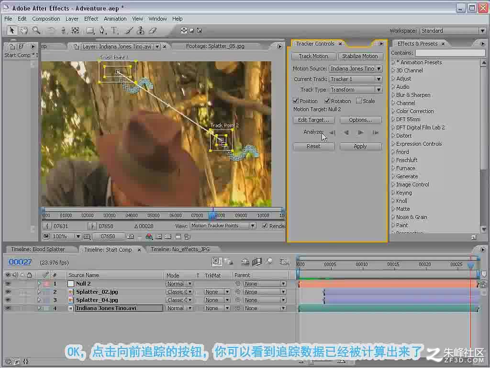Click the Analyze backward icon
This screenshot has width=490, height=368.
(x=346, y=132)
